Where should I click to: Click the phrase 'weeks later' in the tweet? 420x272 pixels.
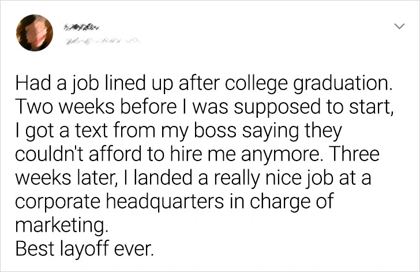pos(64,178)
